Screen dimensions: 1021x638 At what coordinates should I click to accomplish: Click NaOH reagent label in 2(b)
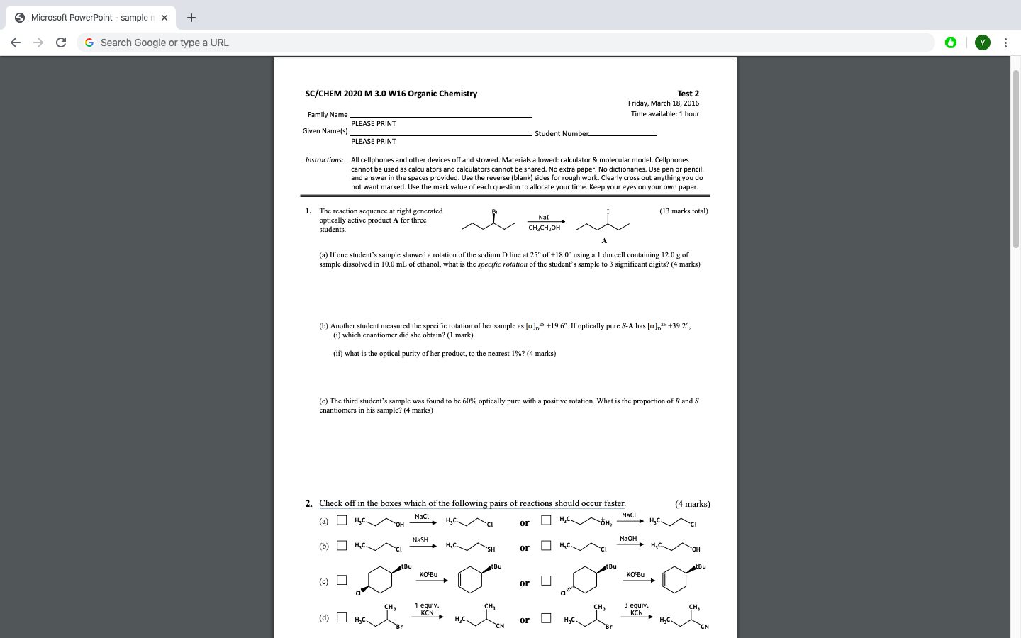(x=628, y=539)
